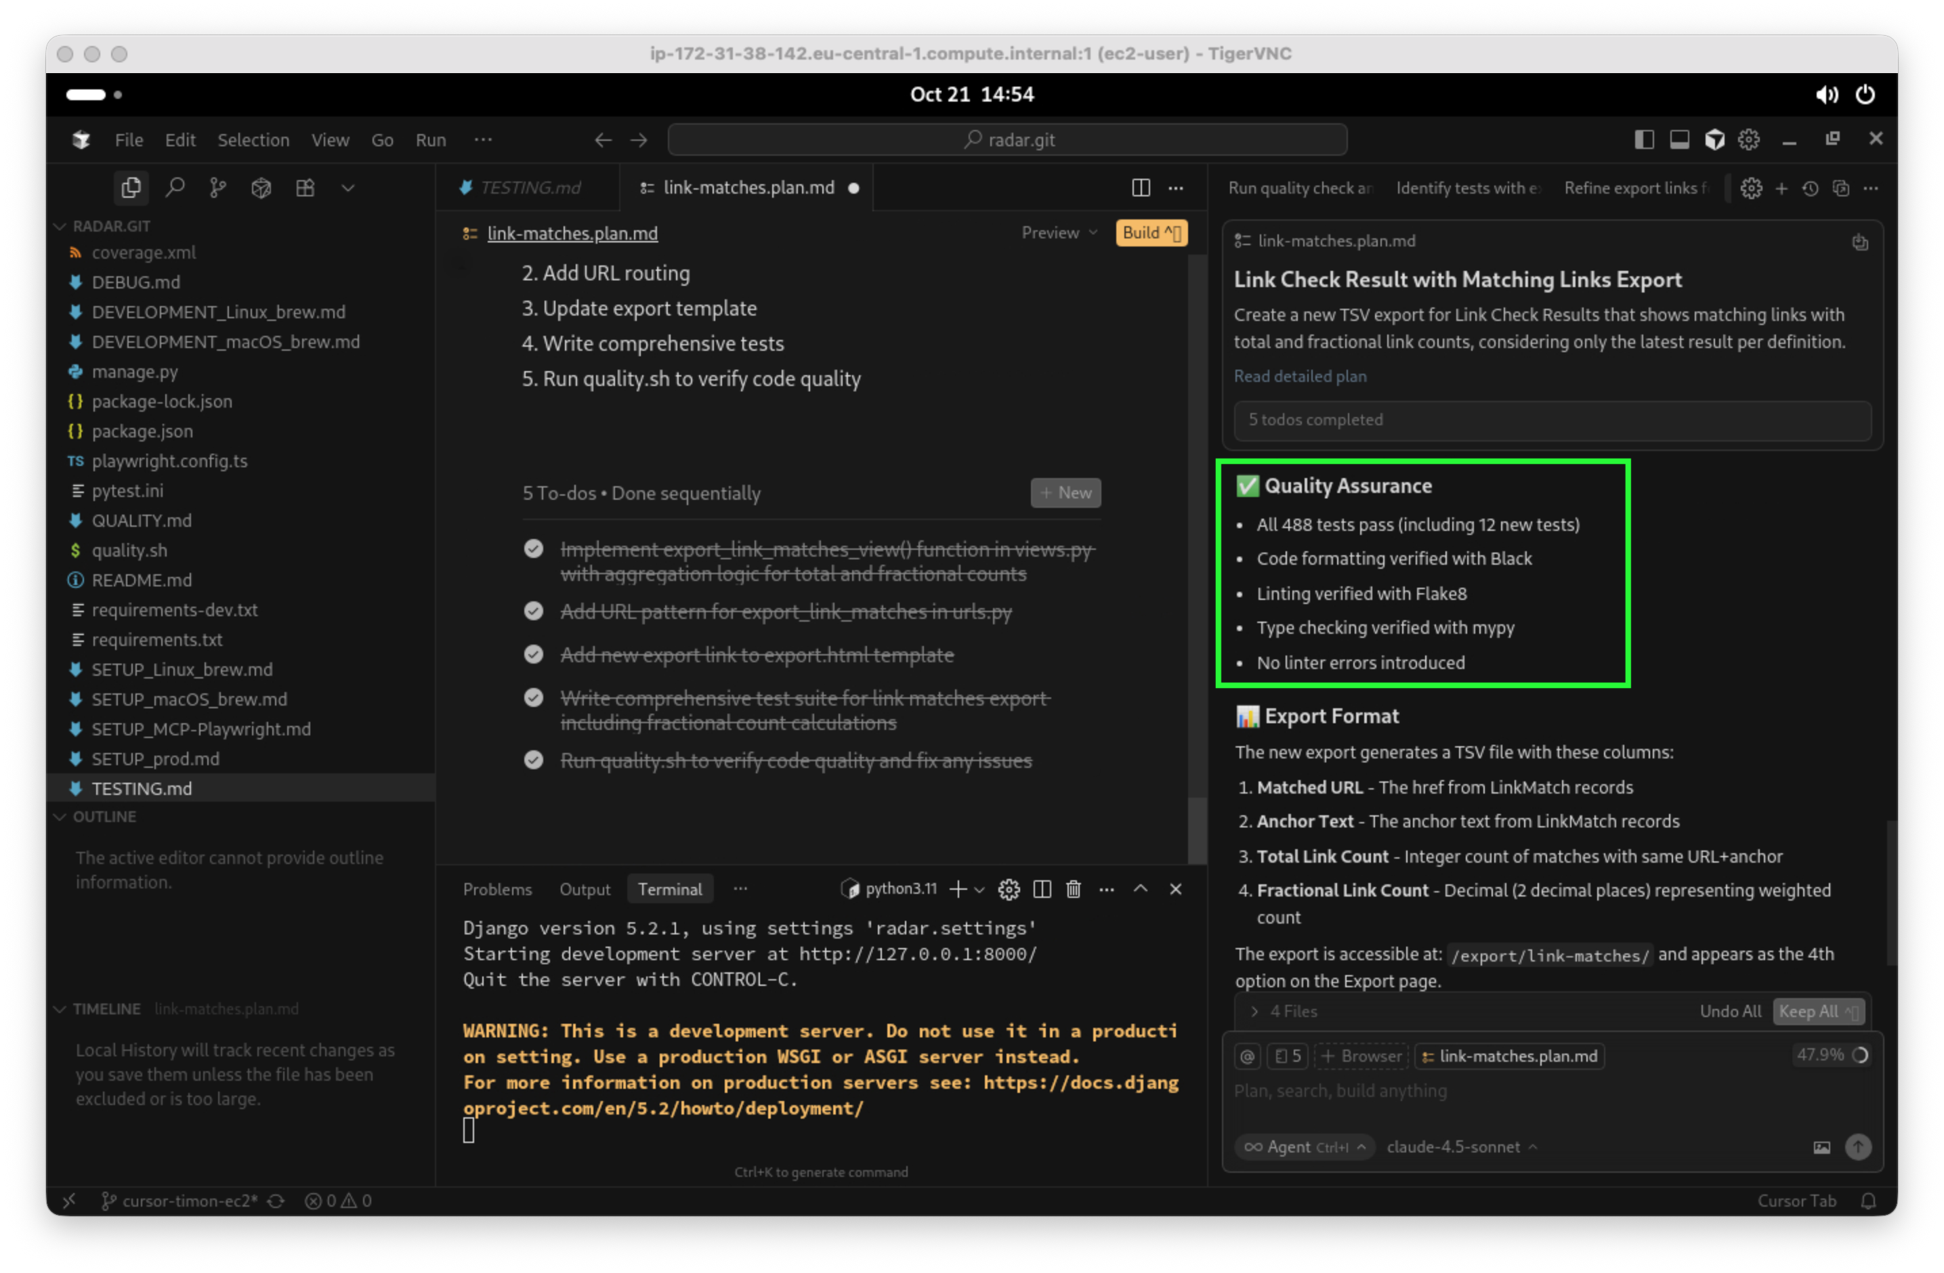Uncheck the 'Run quality.sh' to-do
This screenshot has height=1273, width=1944.
click(x=533, y=760)
